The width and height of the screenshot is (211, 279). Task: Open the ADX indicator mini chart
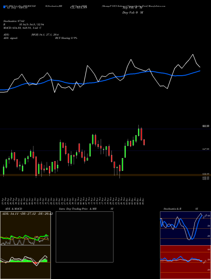click(x=25, y=228)
